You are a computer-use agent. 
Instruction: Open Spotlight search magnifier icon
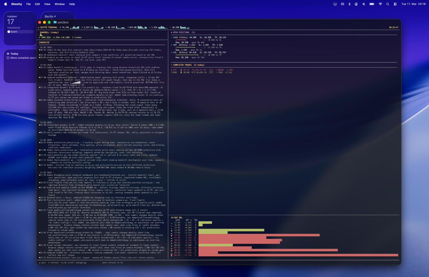(x=388, y=4)
